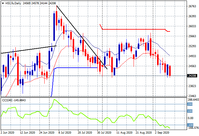Screen dimensions: 199x136
Task: Select the thick blue horizontal support line
Action: click(76, 68)
